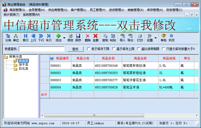
Task: Restore the inner MDI child window
Action: 192,15
